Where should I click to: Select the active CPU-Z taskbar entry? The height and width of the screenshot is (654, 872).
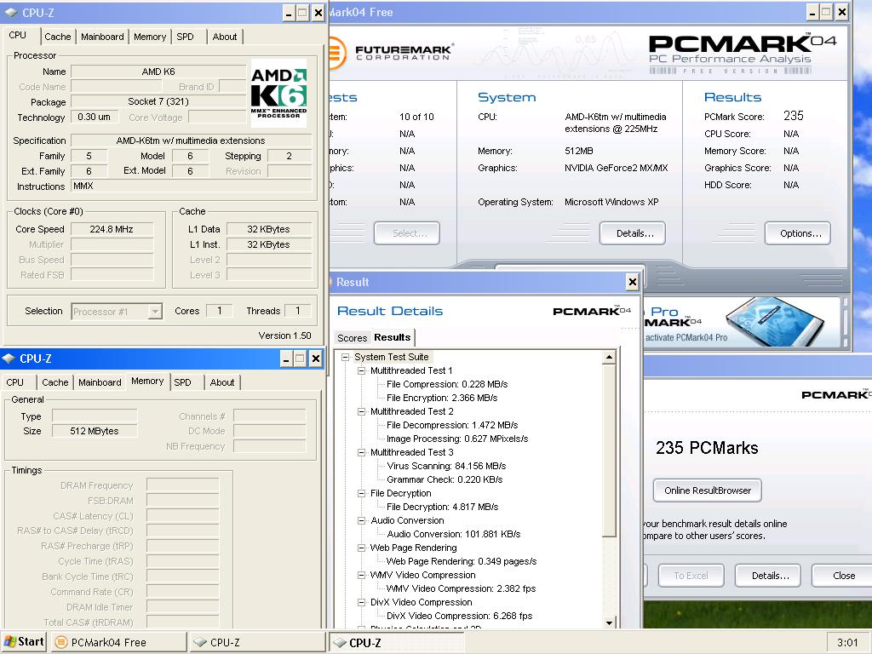tap(396, 642)
